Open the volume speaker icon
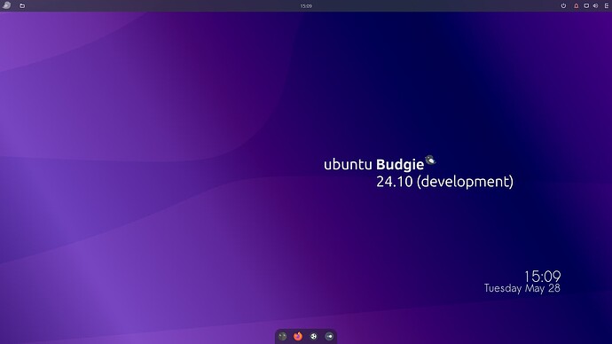The height and width of the screenshot is (344, 612). tap(595, 6)
